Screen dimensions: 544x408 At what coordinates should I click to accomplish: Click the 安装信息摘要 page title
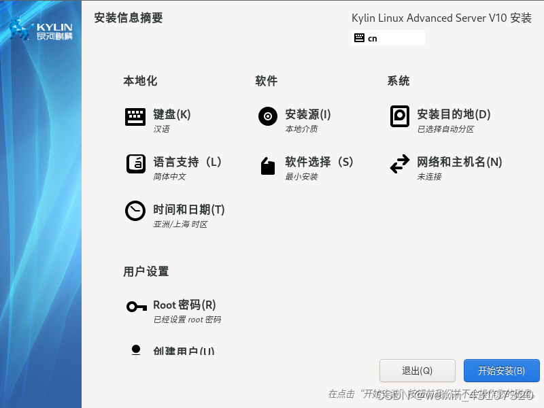pyautogui.click(x=128, y=18)
